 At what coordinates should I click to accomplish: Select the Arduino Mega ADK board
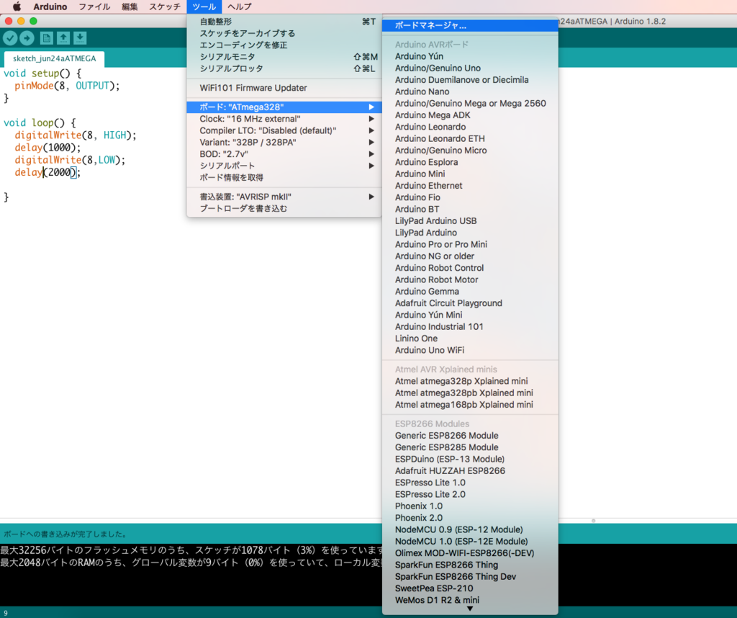coord(470,115)
